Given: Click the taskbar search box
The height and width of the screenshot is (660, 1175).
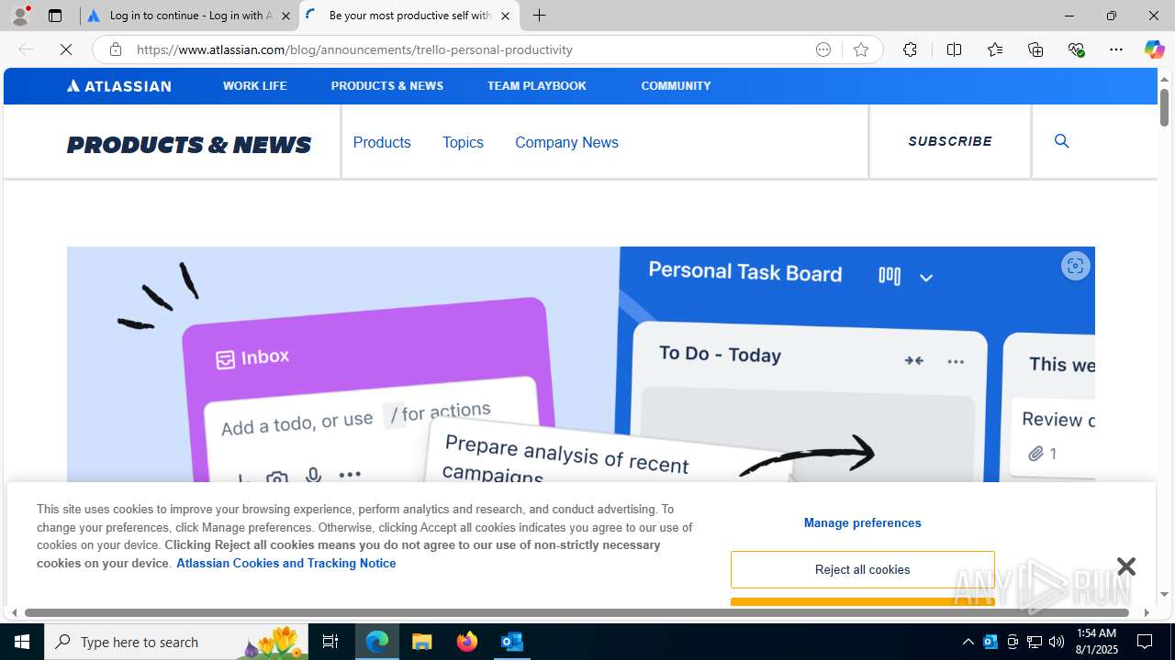Looking at the screenshot, I should pyautogui.click(x=177, y=642).
